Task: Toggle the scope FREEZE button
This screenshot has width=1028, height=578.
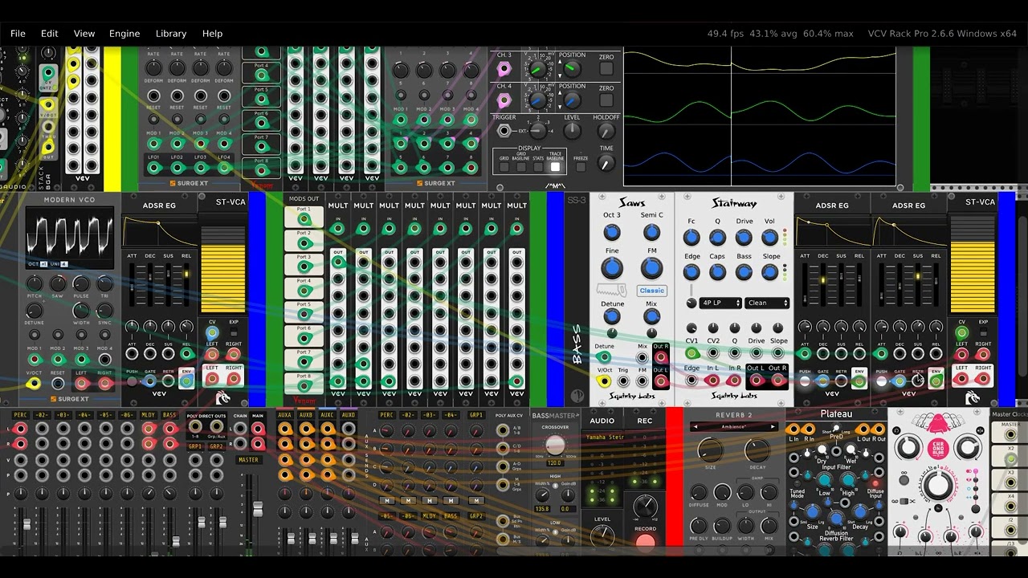Action: 581,167
